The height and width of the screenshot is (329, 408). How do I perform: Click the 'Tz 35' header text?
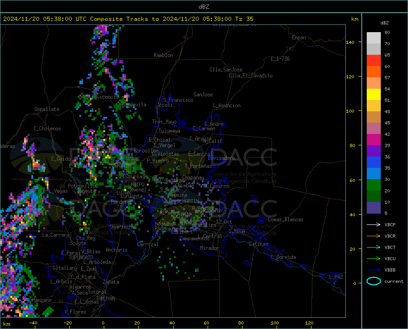click(244, 19)
